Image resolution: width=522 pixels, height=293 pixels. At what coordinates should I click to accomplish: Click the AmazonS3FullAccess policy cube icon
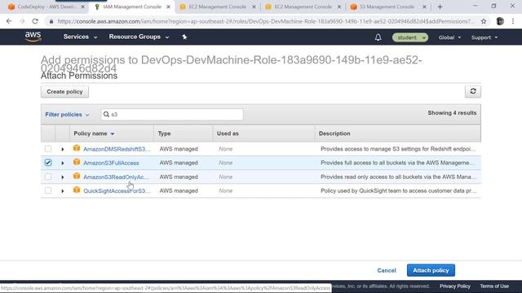pyautogui.click(x=77, y=162)
